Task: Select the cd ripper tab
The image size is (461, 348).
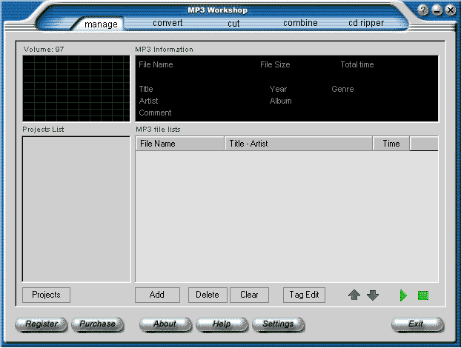Action: pos(366,23)
